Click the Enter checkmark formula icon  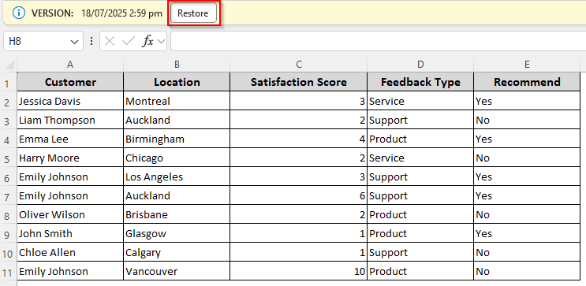point(129,41)
